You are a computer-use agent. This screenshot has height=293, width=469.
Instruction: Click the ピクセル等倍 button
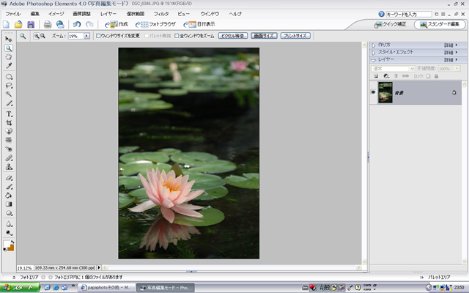(x=233, y=36)
